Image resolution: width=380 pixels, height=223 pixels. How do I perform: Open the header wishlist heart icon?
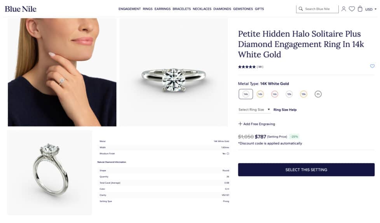[352, 9]
